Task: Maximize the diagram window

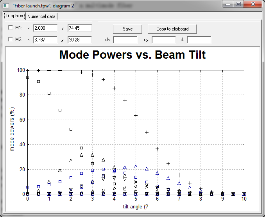Action: pyautogui.click(x=238, y=4)
